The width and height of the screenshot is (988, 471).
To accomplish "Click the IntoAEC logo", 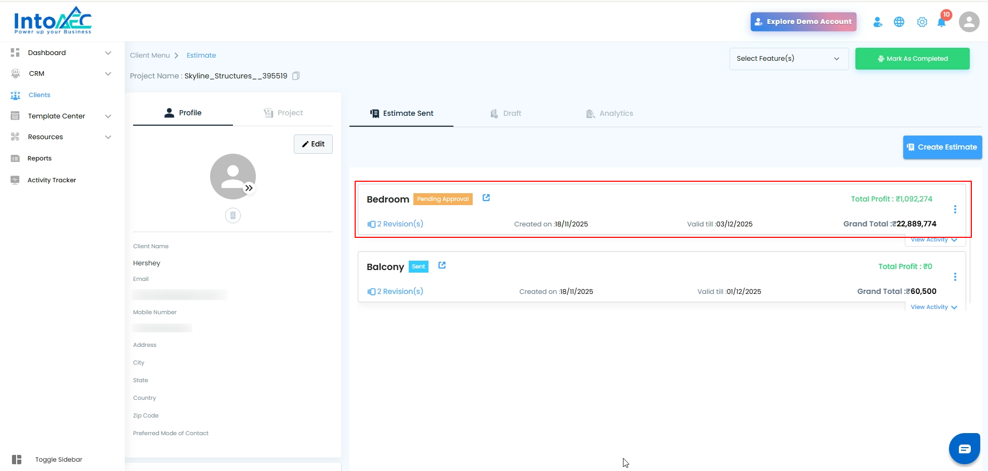I will (x=53, y=21).
